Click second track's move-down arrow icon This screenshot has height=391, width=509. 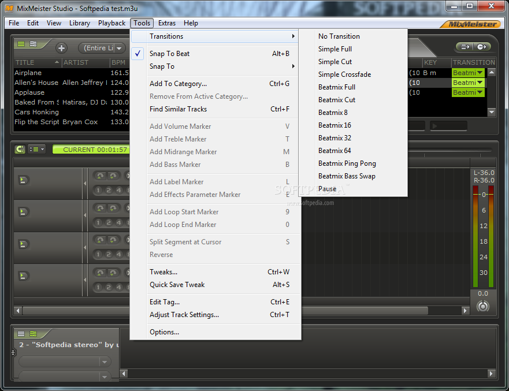113,208
